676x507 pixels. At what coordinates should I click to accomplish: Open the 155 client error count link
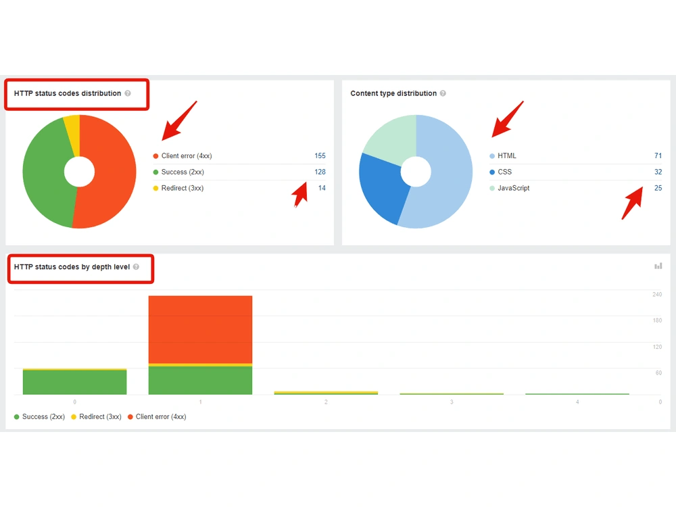pyautogui.click(x=320, y=155)
